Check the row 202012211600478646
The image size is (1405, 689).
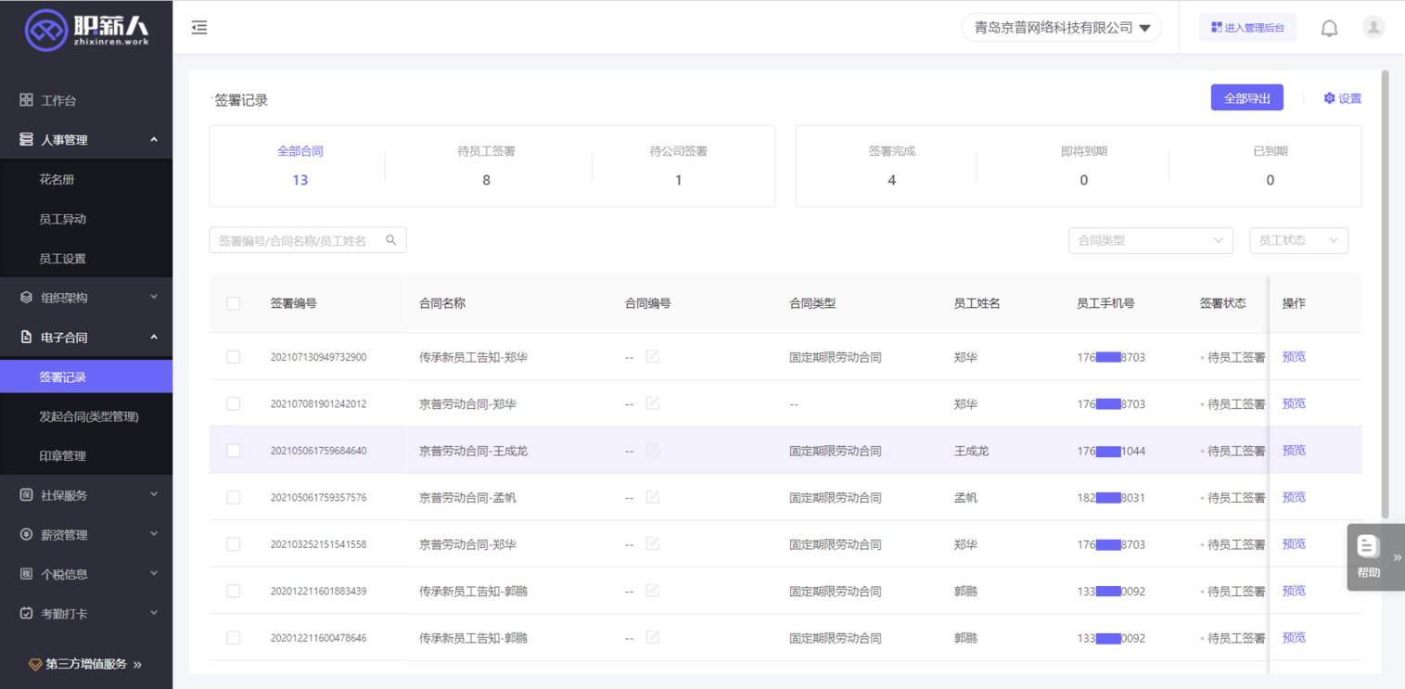pos(234,638)
